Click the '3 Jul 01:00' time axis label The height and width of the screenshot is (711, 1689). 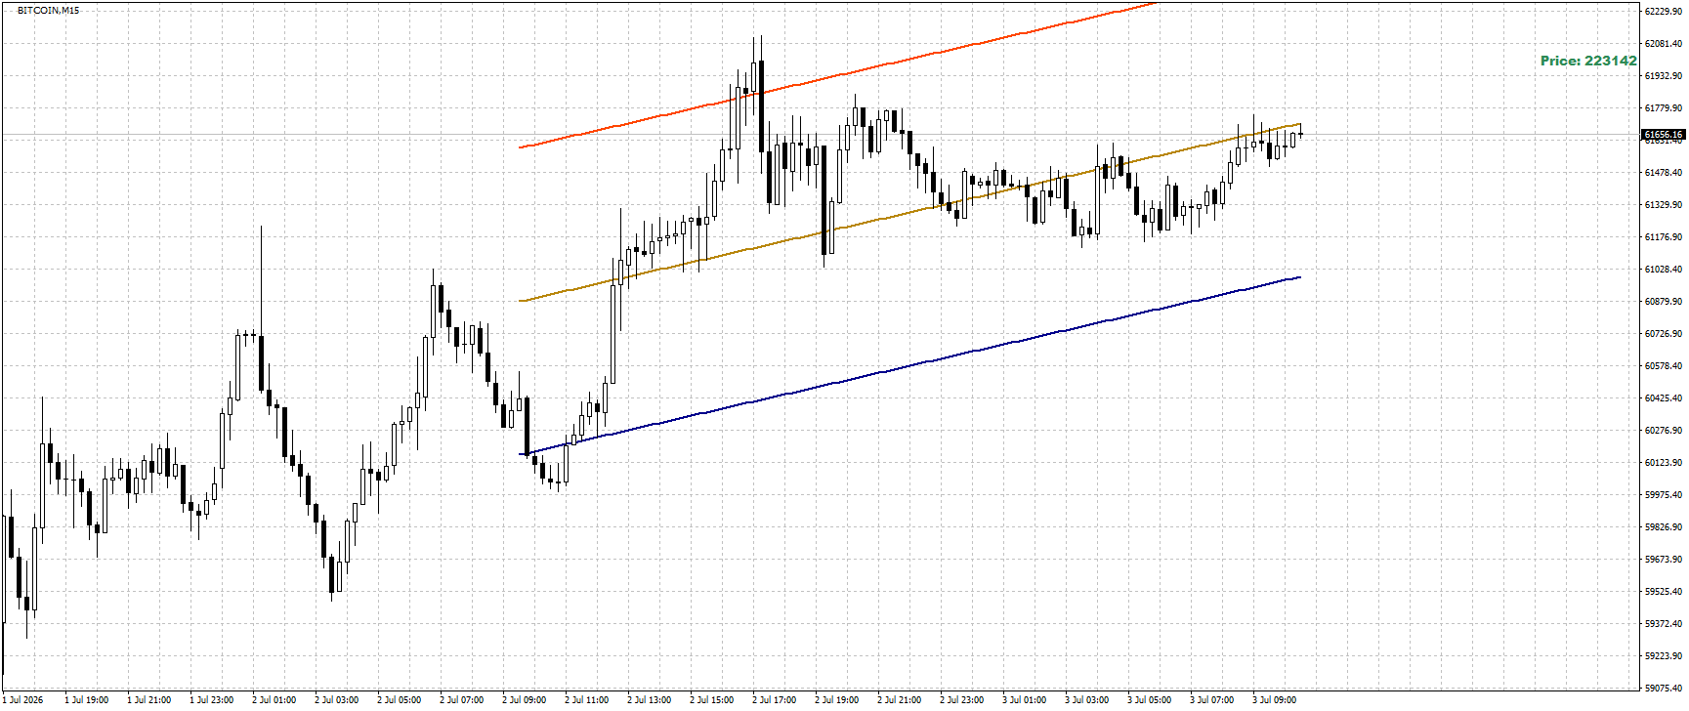pos(1024,700)
